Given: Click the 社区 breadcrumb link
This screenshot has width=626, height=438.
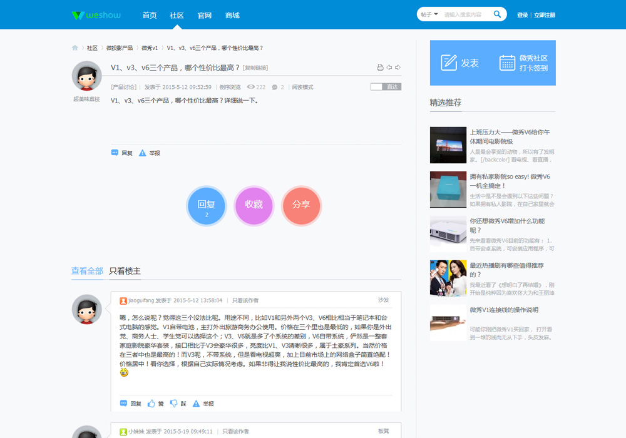Looking at the screenshot, I should (x=92, y=48).
